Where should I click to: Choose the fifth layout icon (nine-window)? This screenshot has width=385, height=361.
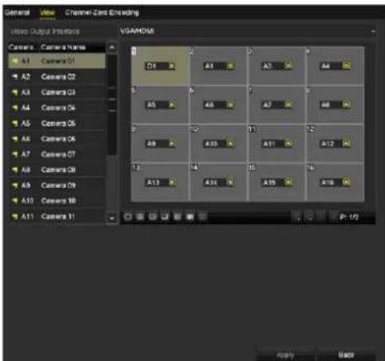pos(177,217)
